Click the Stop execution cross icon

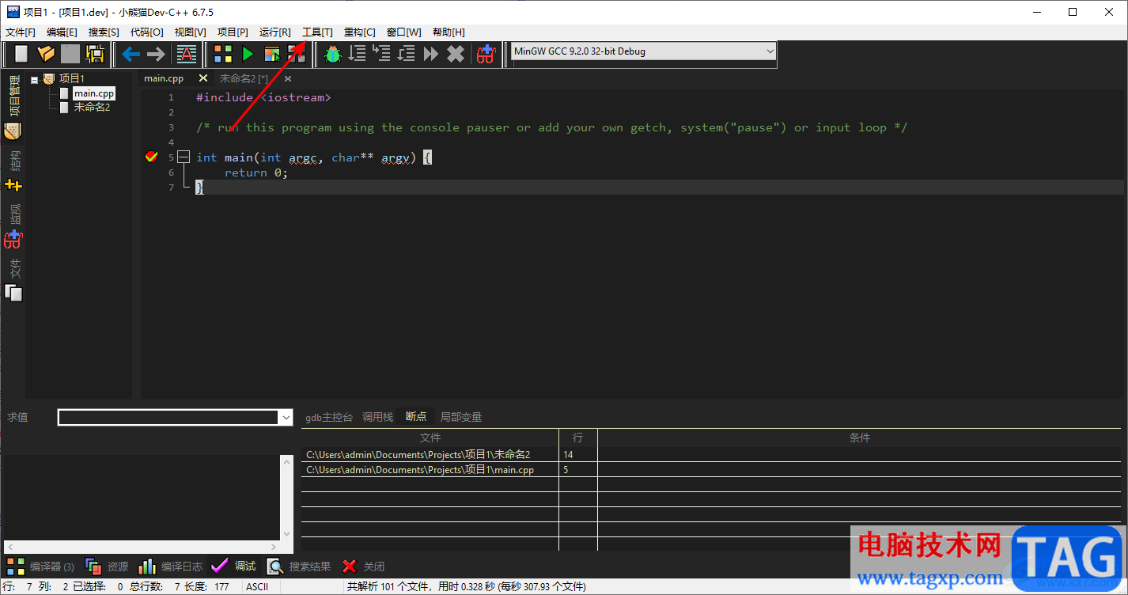456,54
